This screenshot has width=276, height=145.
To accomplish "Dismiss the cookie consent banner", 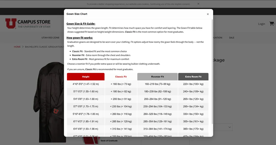I will coord(198,4).
